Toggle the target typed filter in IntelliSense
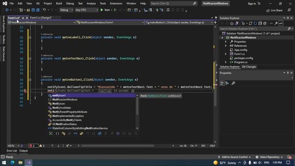295x166 pixels. coord(51,133)
